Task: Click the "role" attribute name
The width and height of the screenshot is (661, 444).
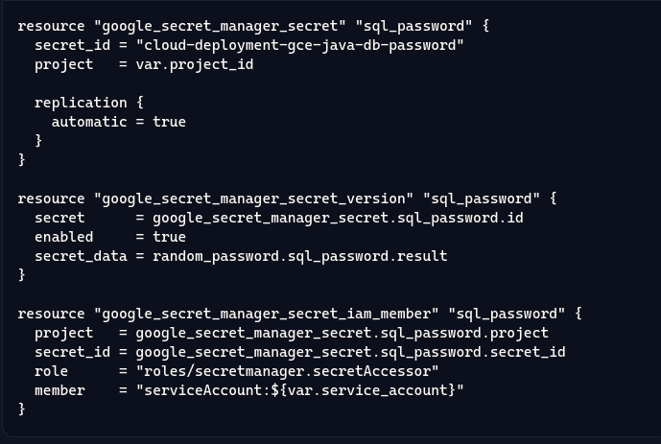Action: pyautogui.click(x=51, y=371)
